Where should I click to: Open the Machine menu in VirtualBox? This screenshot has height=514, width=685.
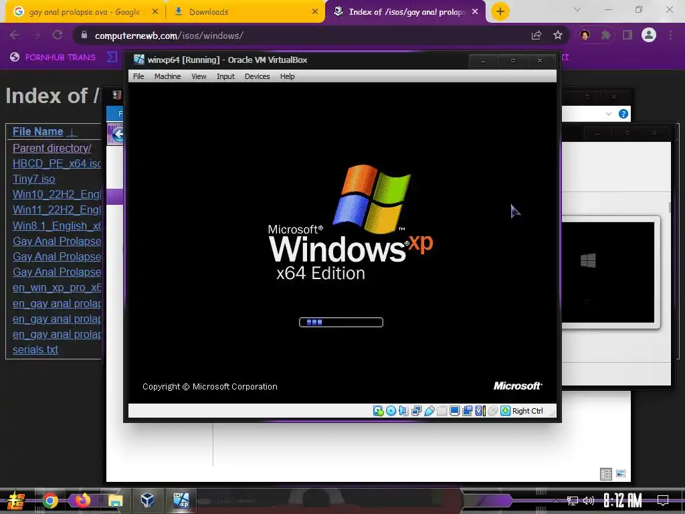(x=167, y=76)
